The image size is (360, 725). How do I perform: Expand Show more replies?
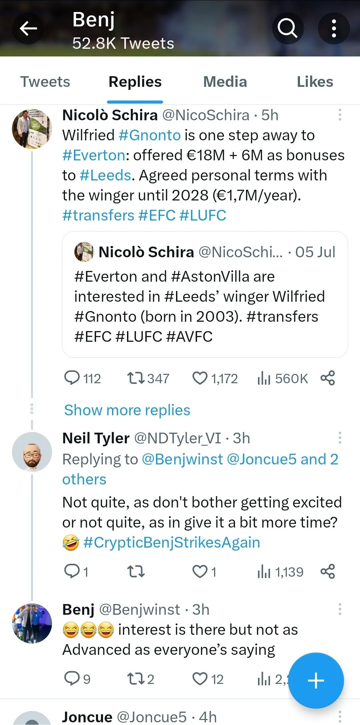[127, 410]
